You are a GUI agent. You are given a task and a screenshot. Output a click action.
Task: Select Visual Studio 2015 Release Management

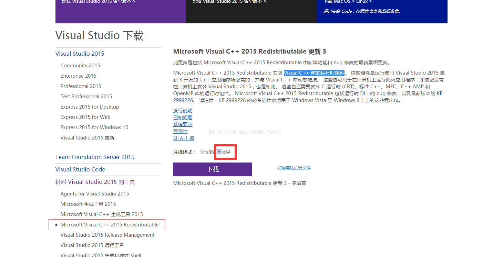(x=107, y=235)
